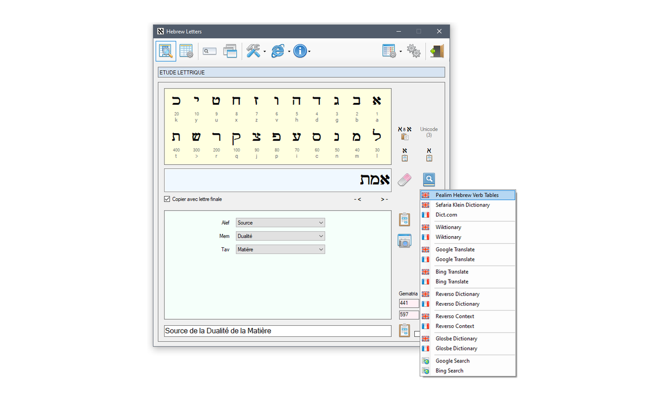Click the double gears settings icon
This screenshot has width=669, height=401.
(x=414, y=51)
